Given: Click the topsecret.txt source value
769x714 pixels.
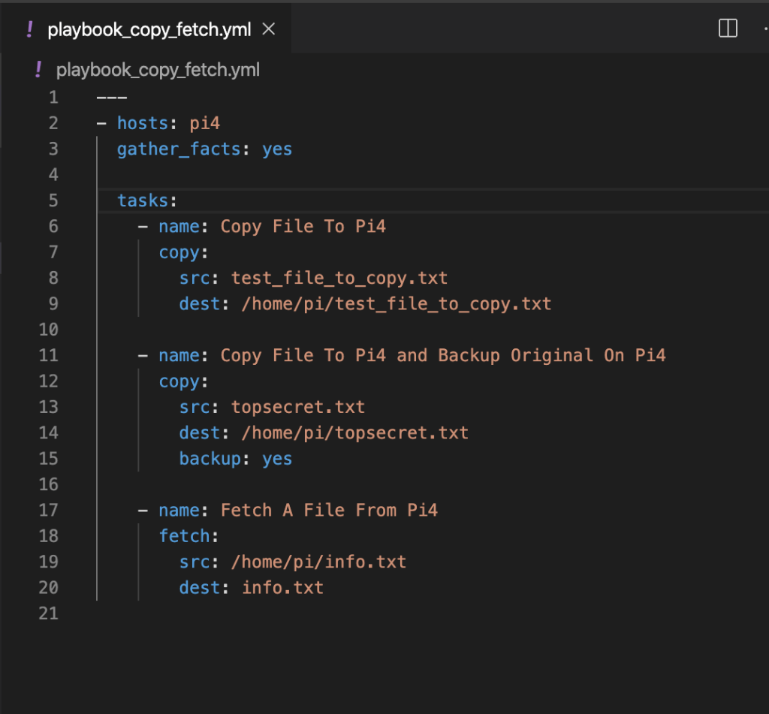Looking at the screenshot, I should pyautogui.click(x=297, y=406).
